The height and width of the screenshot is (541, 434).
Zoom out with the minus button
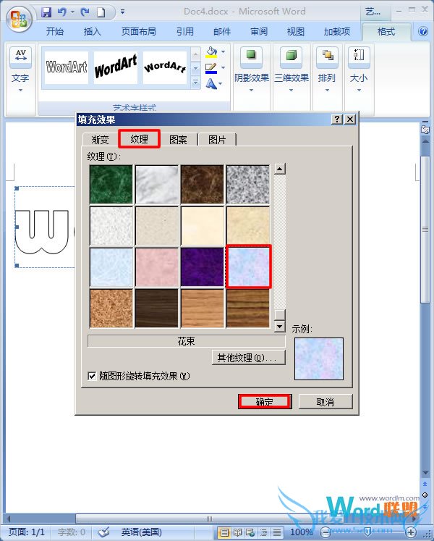(325, 532)
